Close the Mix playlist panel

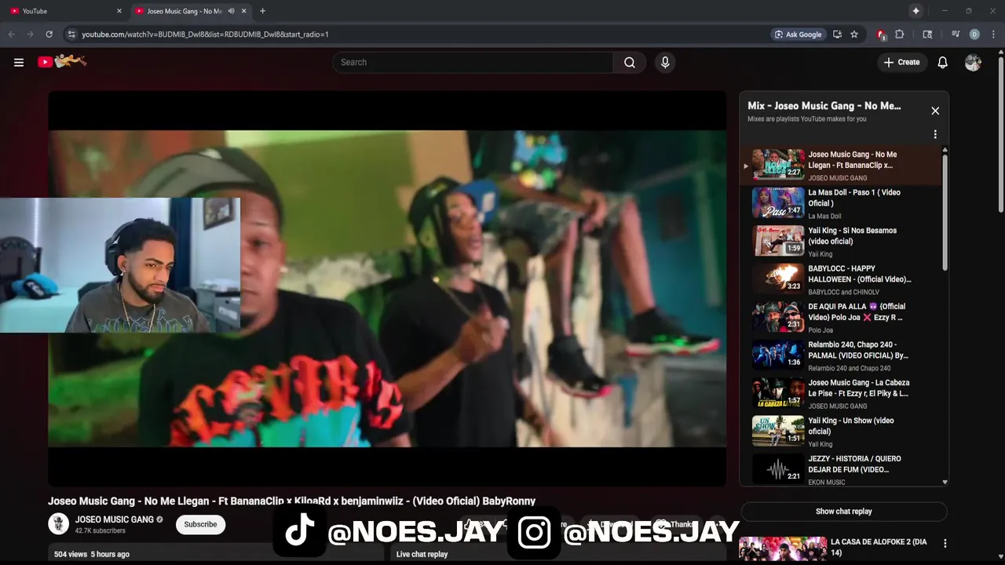[935, 111]
